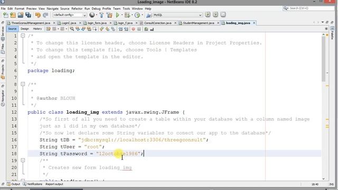
Task: Open the Output panel button
Action: point(13,184)
